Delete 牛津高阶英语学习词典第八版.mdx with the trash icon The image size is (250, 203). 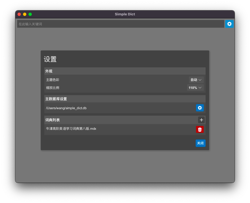point(200,129)
